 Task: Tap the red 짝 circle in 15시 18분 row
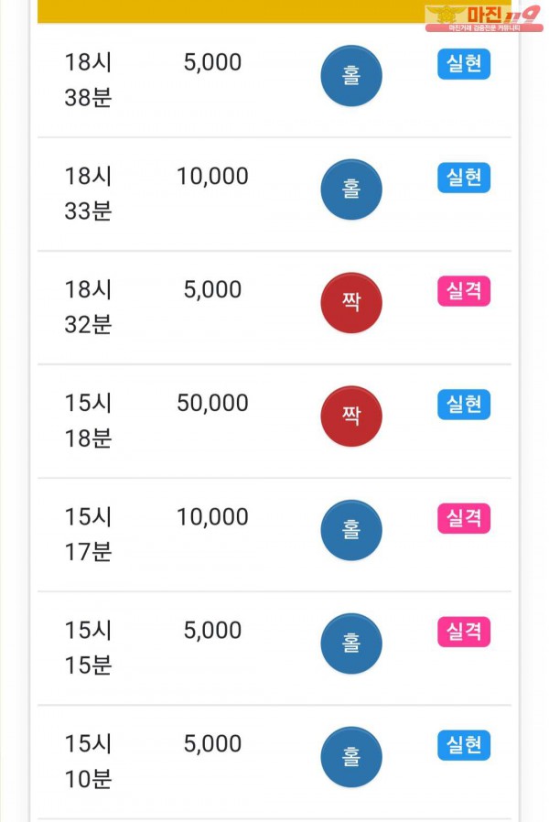click(x=351, y=416)
